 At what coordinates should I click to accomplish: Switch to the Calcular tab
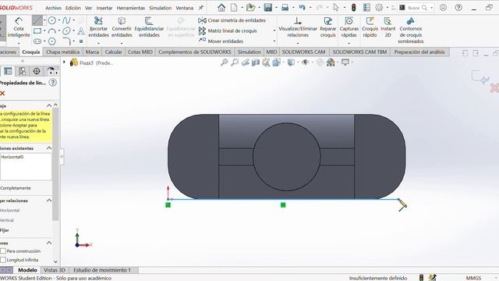pos(113,52)
